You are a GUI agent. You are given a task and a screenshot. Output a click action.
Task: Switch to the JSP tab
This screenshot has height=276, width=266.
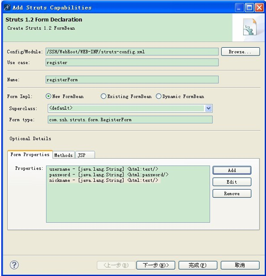[x=85, y=155]
